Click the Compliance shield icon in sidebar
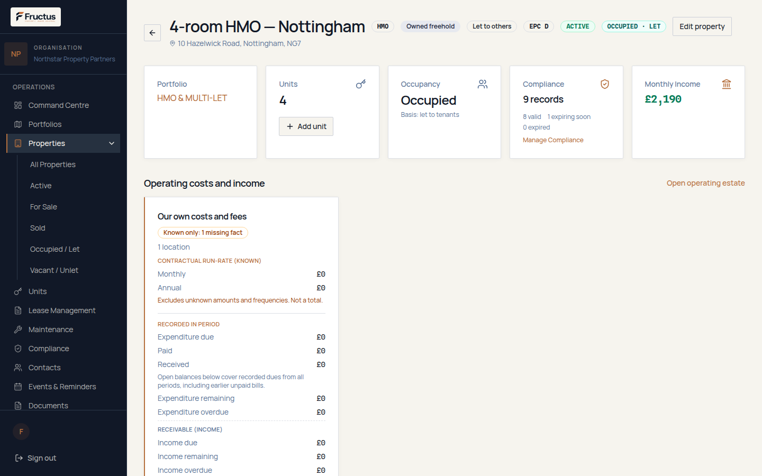The width and height of the screenshot is (762, 476). pos(18,349)
